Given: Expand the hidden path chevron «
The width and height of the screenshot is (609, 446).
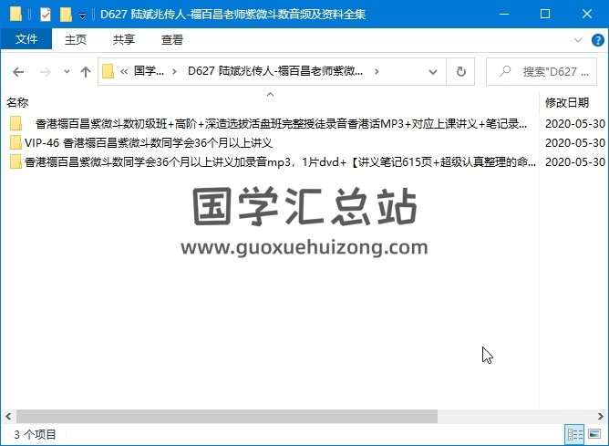Looking at the screenshot, I should pos(124,71).
